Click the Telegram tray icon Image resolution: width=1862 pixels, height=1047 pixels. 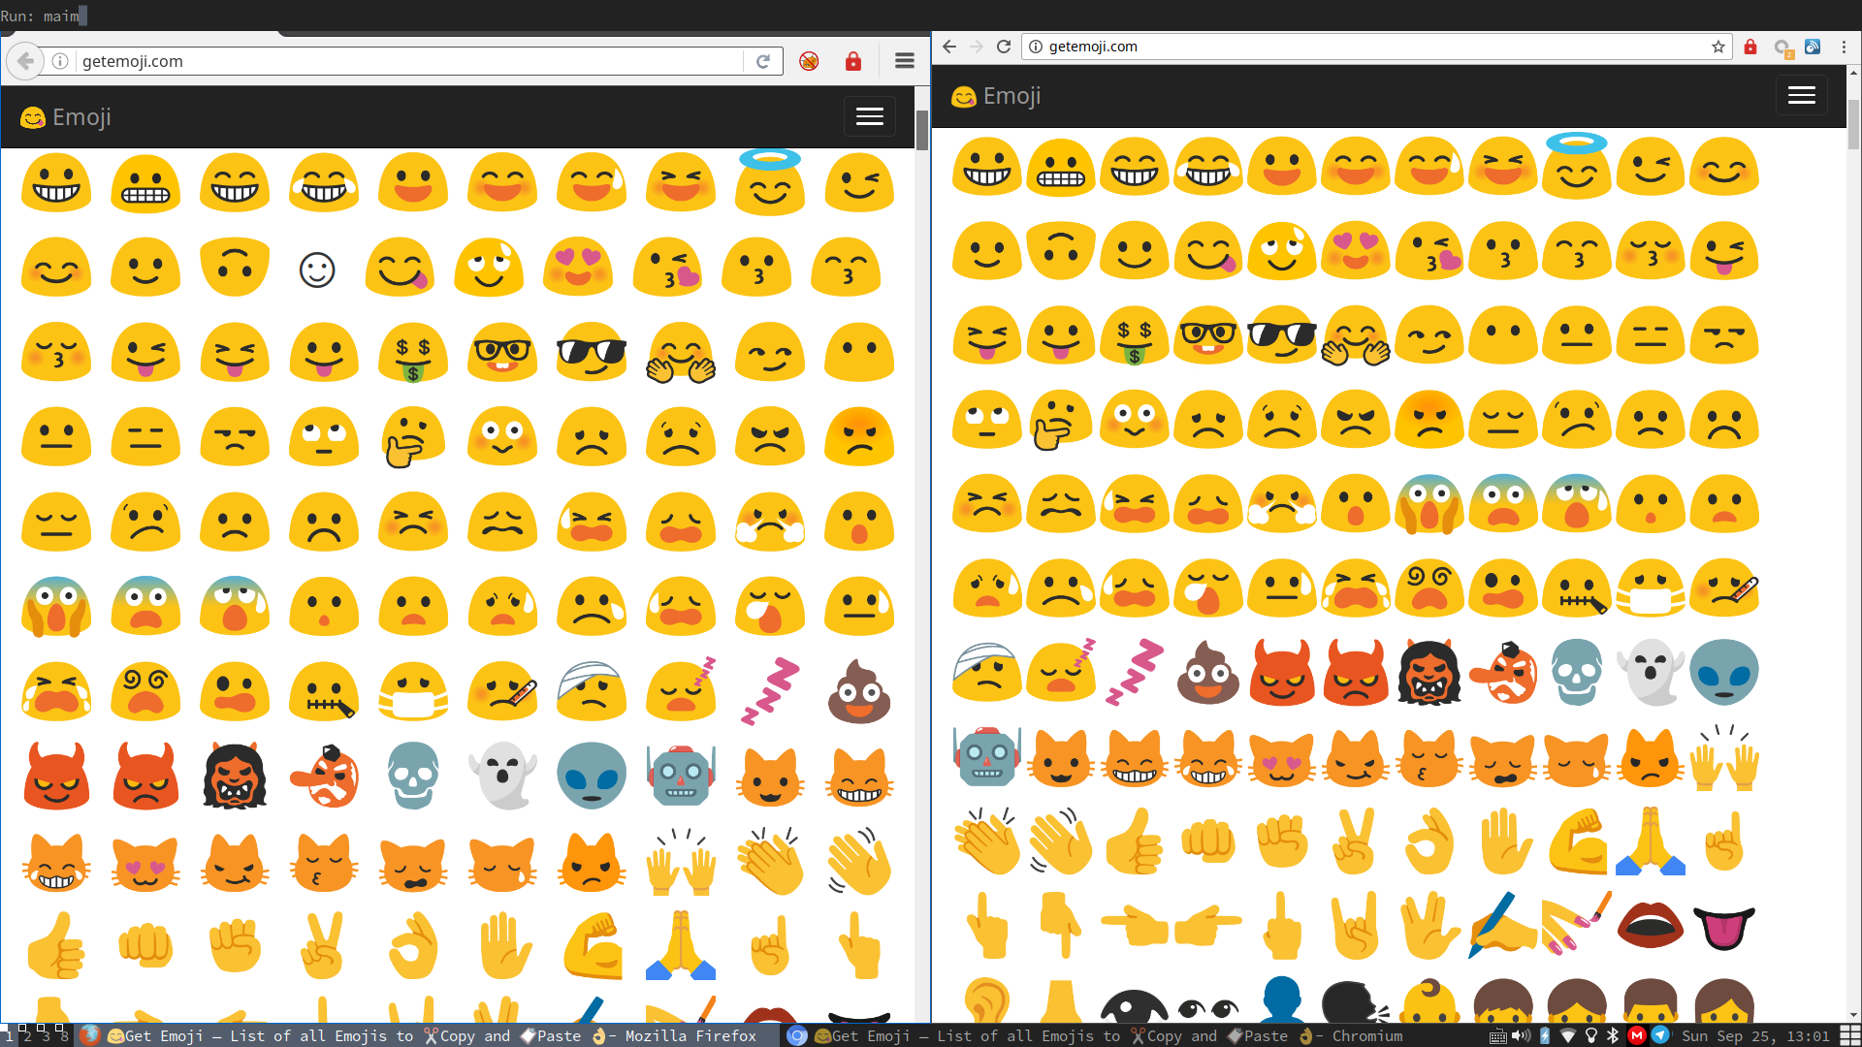tap(1660, 1035)
